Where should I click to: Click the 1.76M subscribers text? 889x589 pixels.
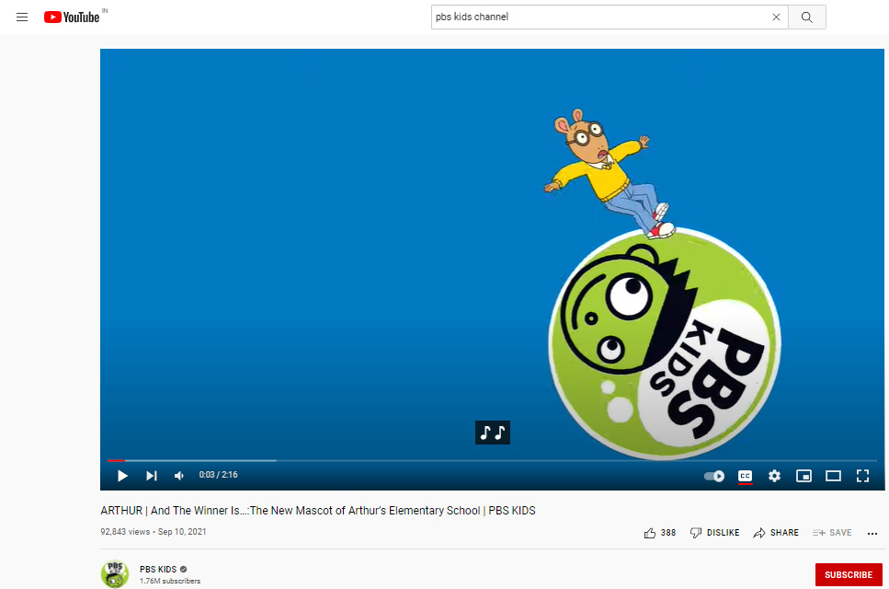pyautogui.click(x=170, y=581)
